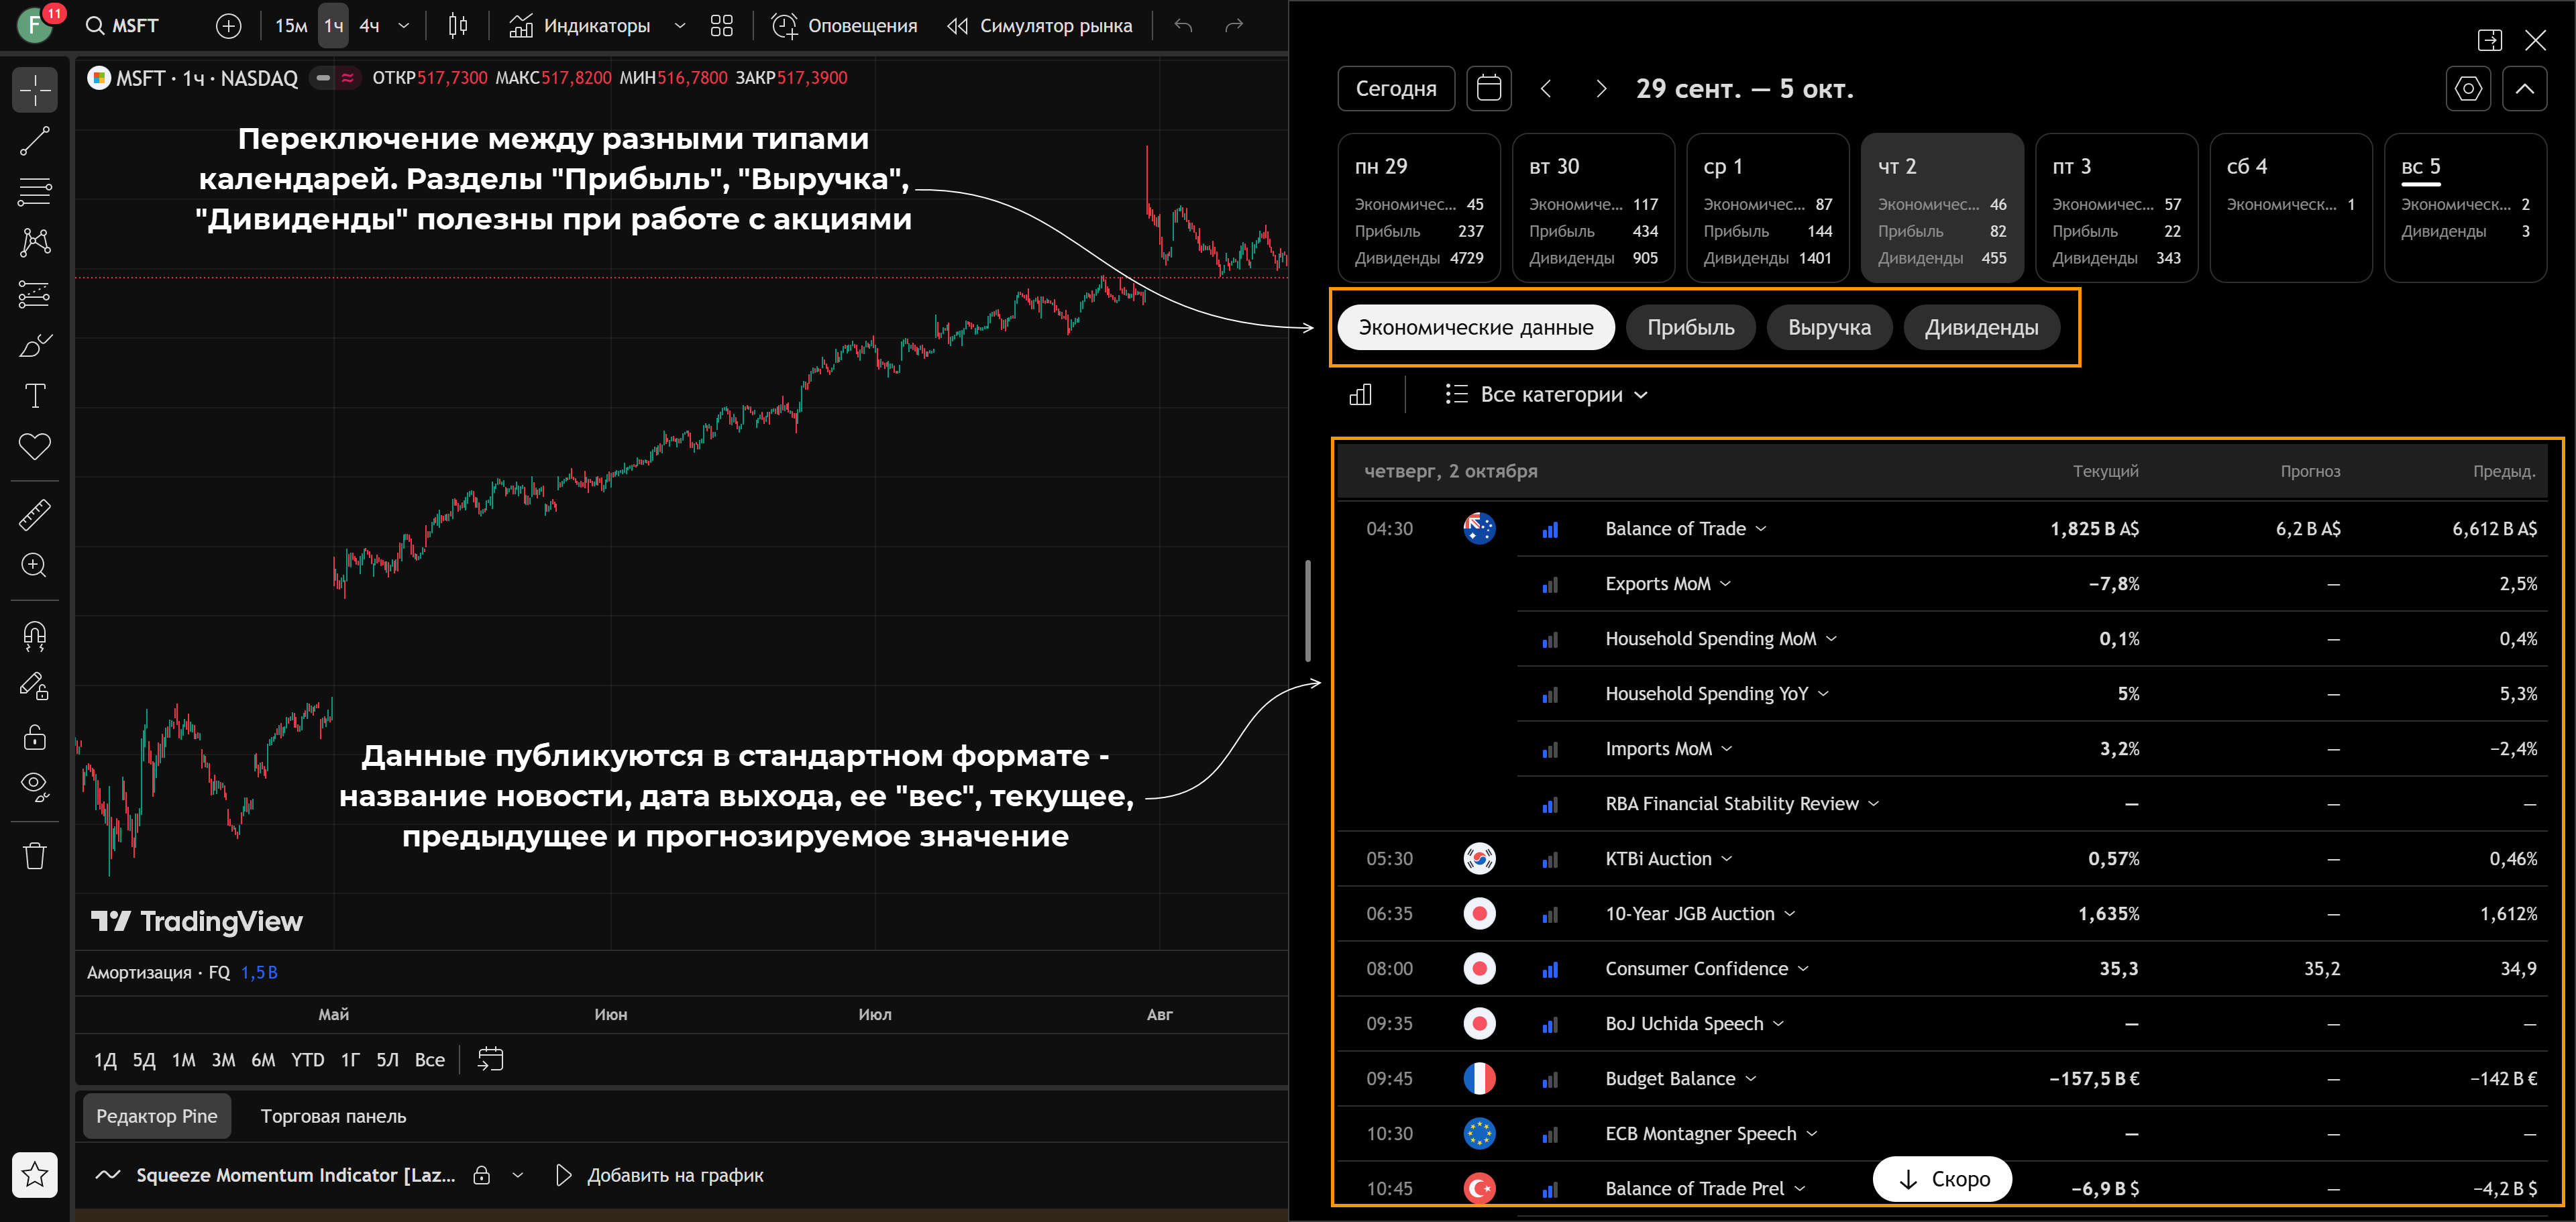Open the calendar date picker icon
The image size is (2576, 1222).
(1488, 88)
